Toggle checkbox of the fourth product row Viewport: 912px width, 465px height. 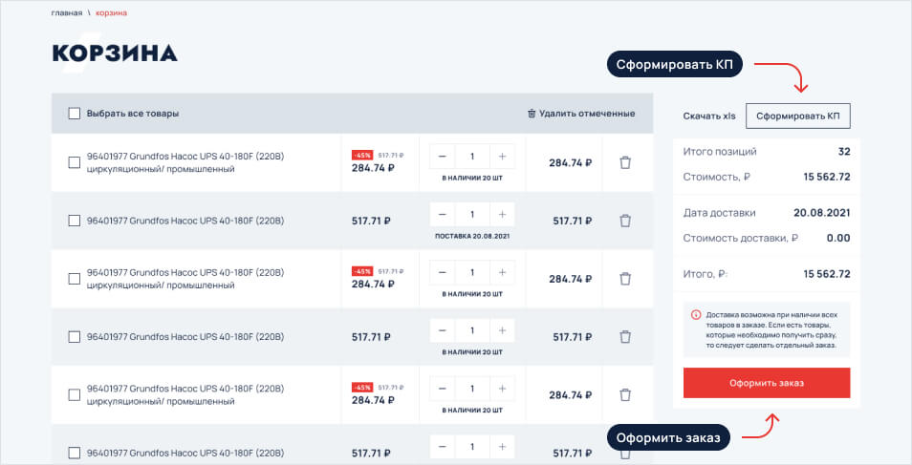click(75, 337)
